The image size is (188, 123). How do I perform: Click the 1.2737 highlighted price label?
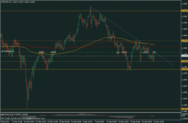click(184, 69)
